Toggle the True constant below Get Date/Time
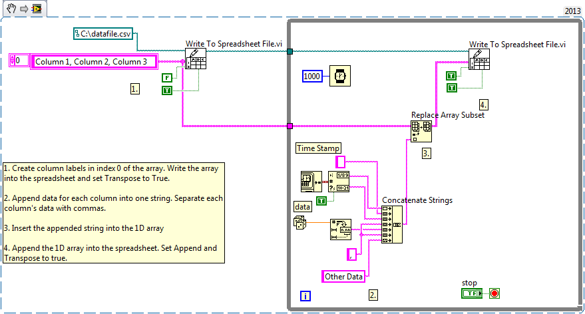This screenshot has height=314, width=585. click(322, 200)
